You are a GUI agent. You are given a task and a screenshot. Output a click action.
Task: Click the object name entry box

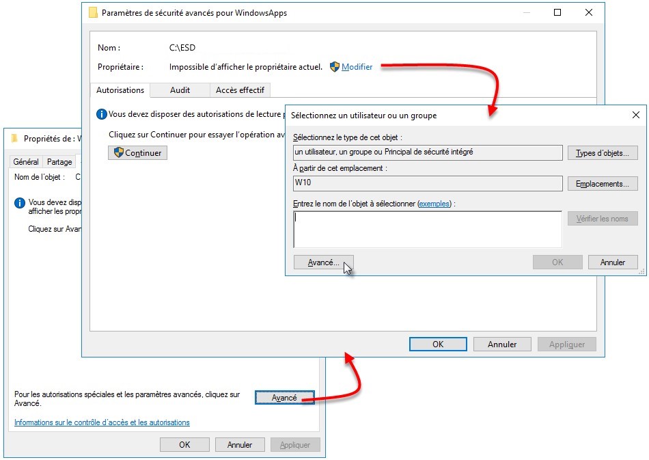(428, 230)
